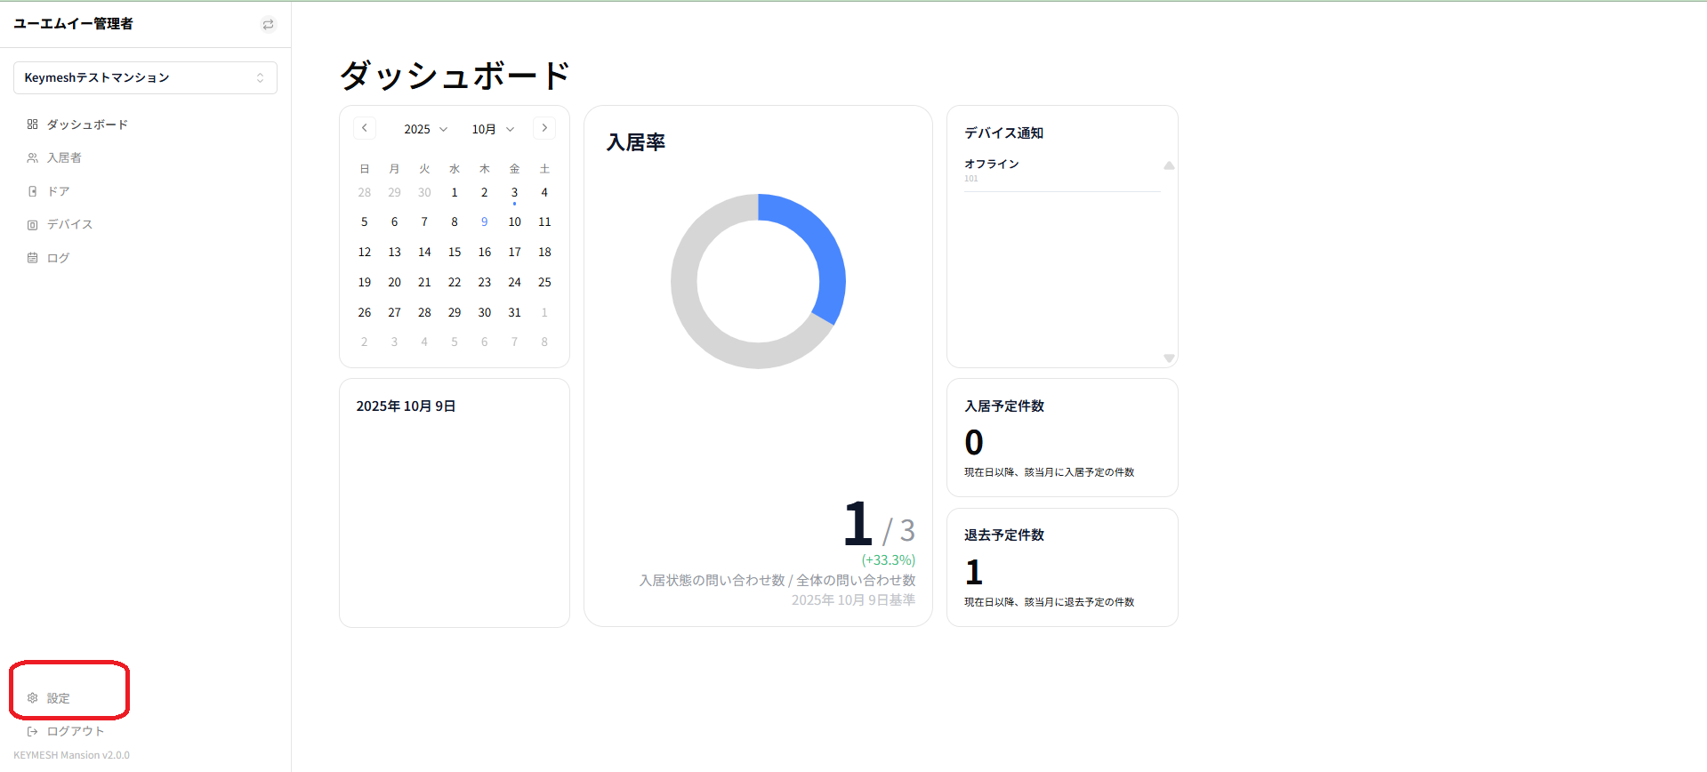Select October 26 on the calendar

click(365, 313)
